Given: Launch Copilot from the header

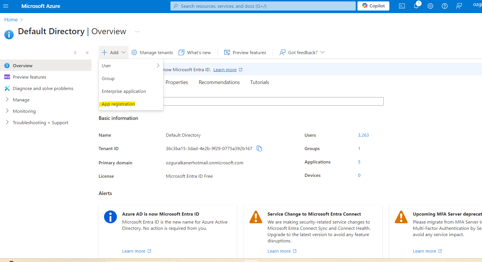Looking at the screenshot, I should pos(373,6).
